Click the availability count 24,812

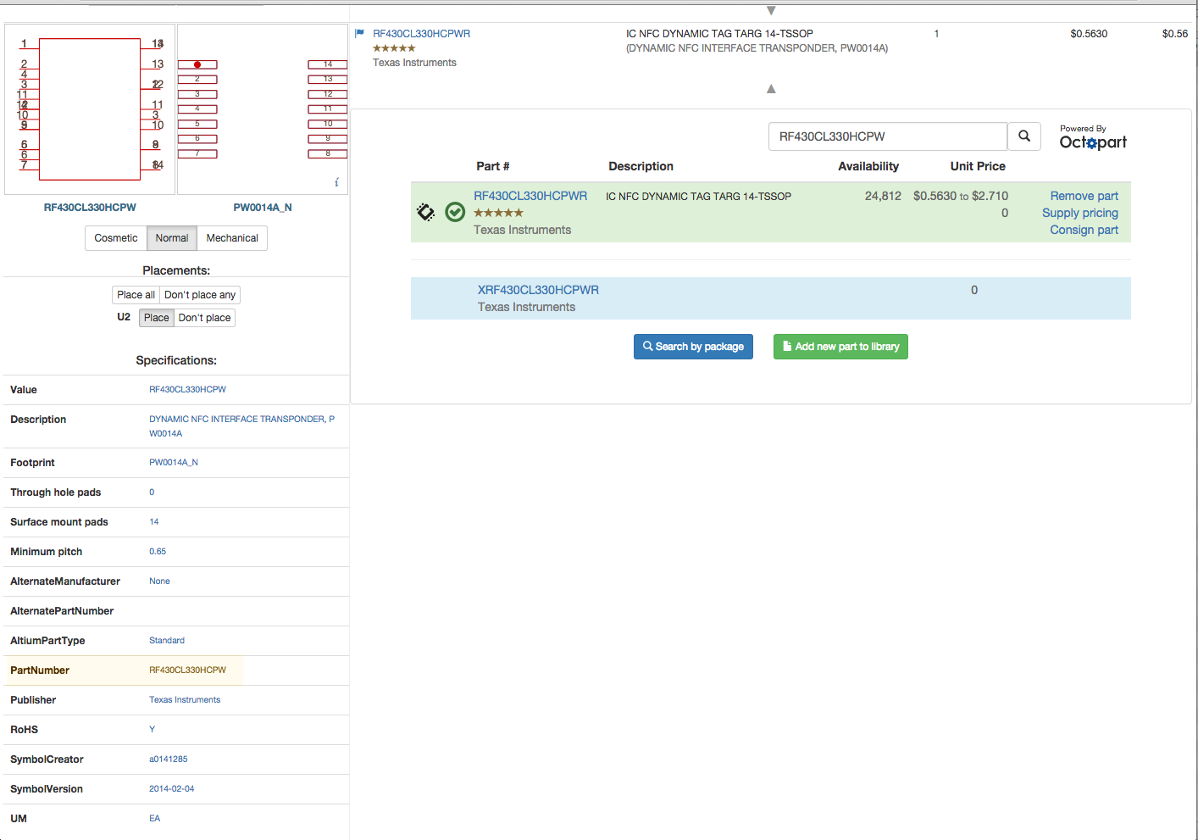point(883,196)
